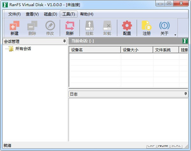Click the window resize grip corner
Viewport: 191px width, 151px height.
pyautogui.click(x=187, y=146)
